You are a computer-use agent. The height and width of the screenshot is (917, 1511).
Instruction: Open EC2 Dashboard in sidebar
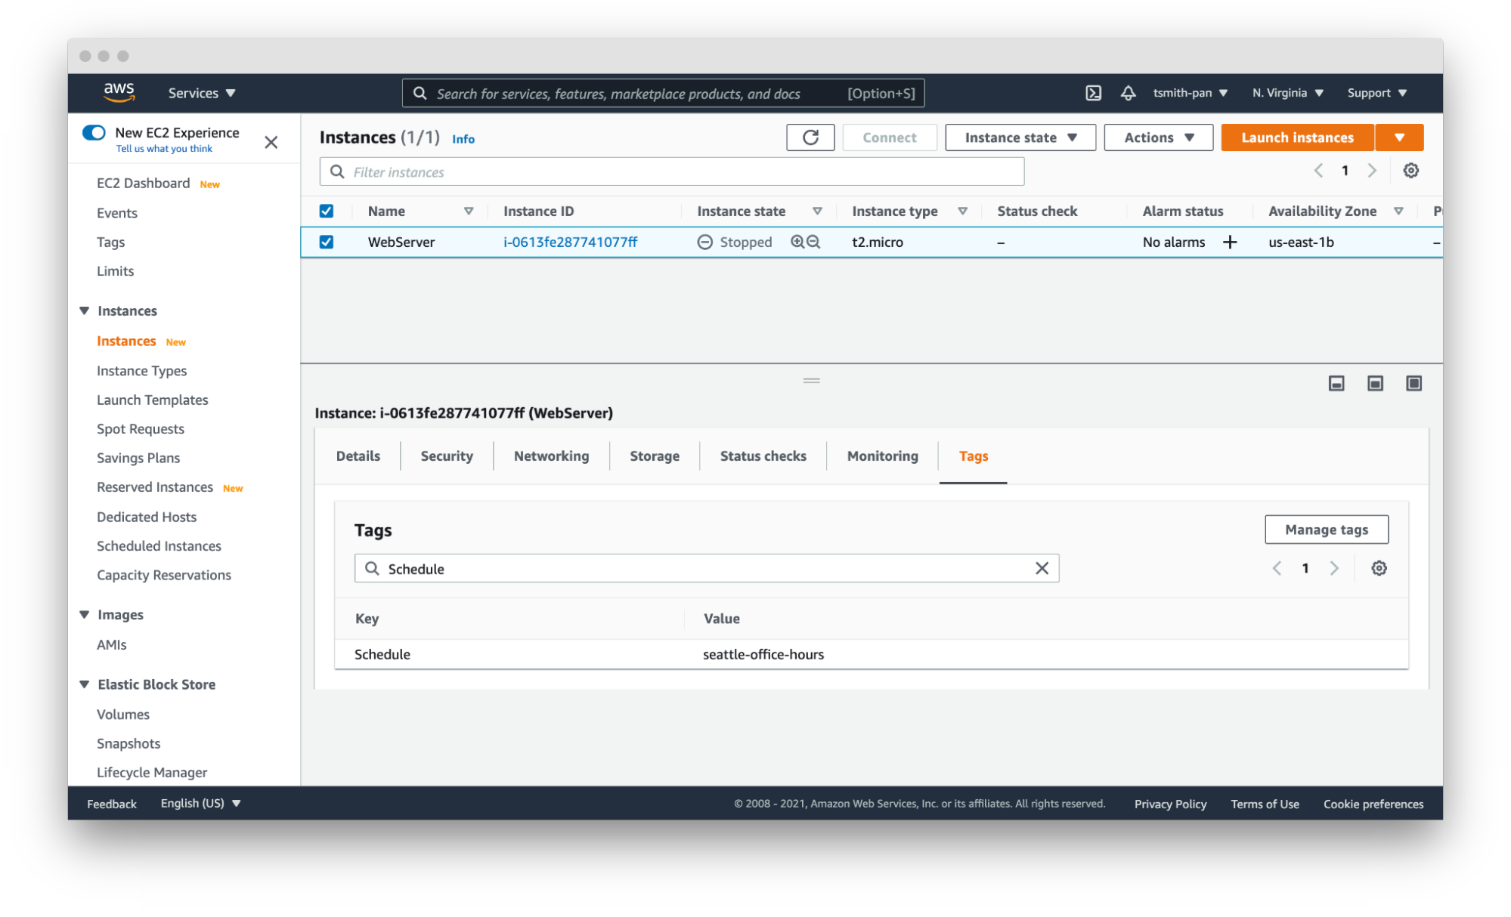143,184
